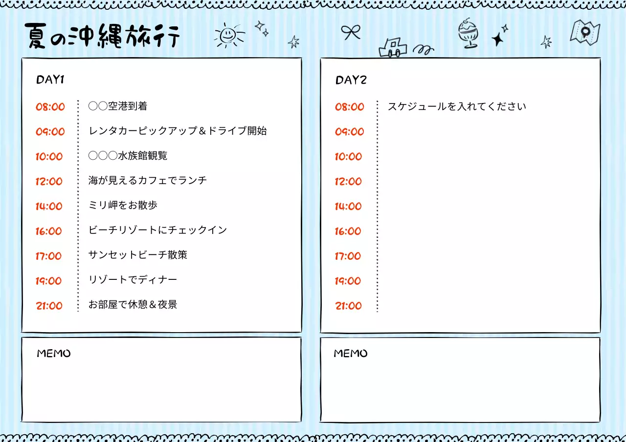The image size is (626, 442).
Task: Click the 08:00 time label under DAY1
Action: (51, 106)
